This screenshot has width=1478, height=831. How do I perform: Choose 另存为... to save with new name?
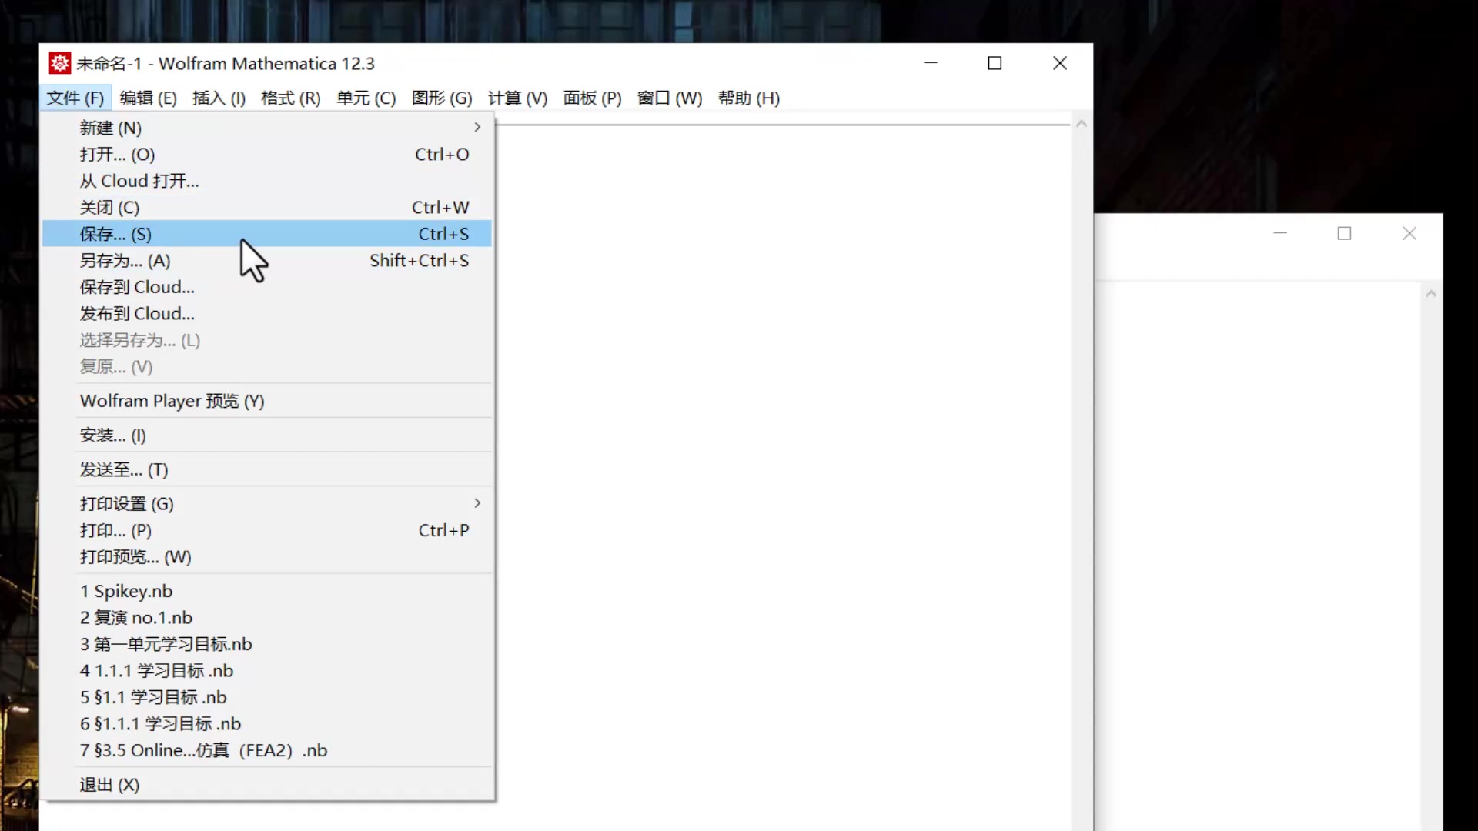point(124,260)
